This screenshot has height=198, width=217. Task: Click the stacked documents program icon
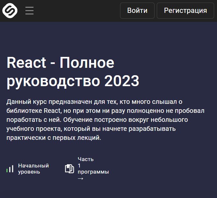69,169
